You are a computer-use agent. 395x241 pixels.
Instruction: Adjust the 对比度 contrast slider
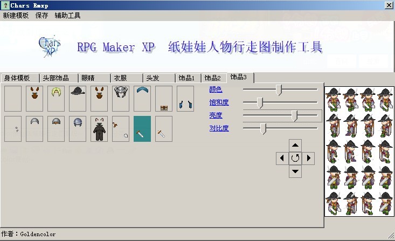coord(263,129)
